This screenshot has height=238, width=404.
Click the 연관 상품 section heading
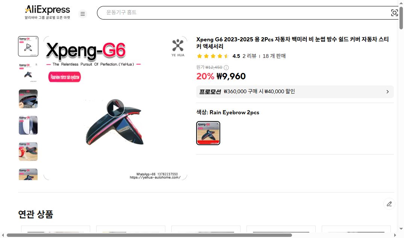(x=35, y=214)
